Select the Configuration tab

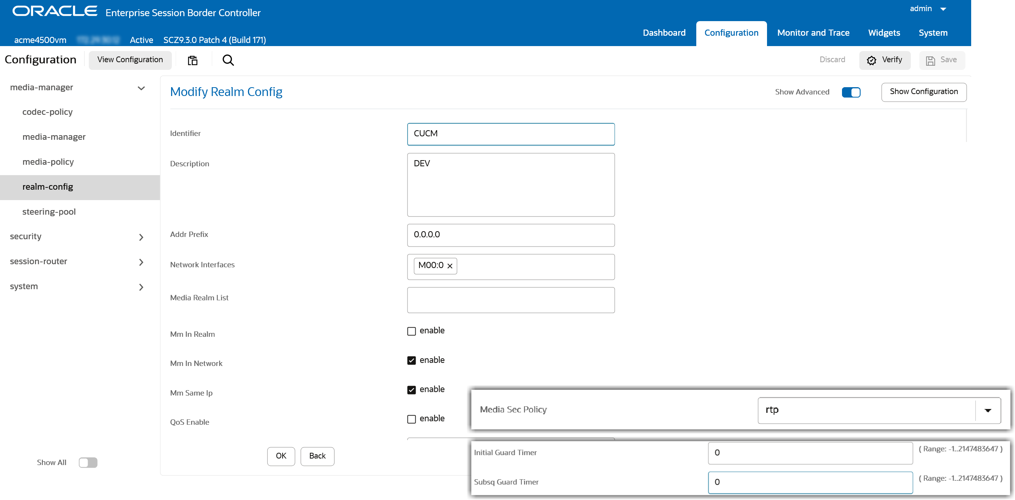tap(731, 33)
